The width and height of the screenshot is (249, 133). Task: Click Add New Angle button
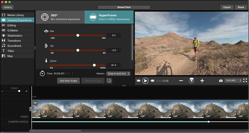pyautogui.click(x=68, y=81)
